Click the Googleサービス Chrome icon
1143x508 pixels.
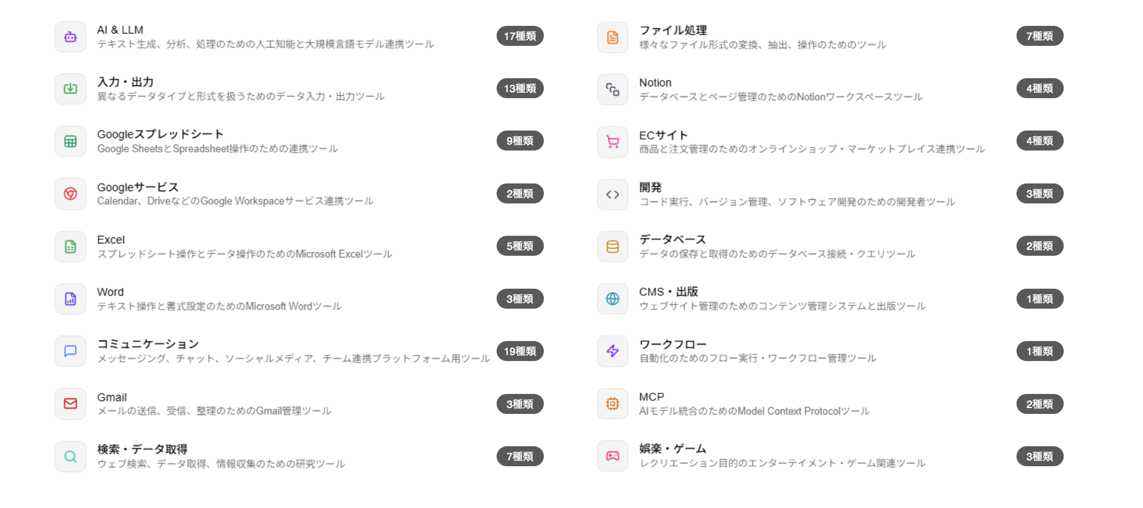[x=71, y=194]
